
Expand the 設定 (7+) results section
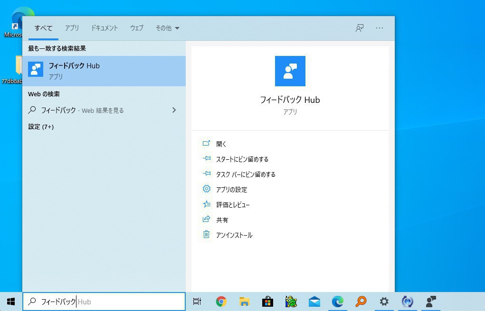[41, 127]
